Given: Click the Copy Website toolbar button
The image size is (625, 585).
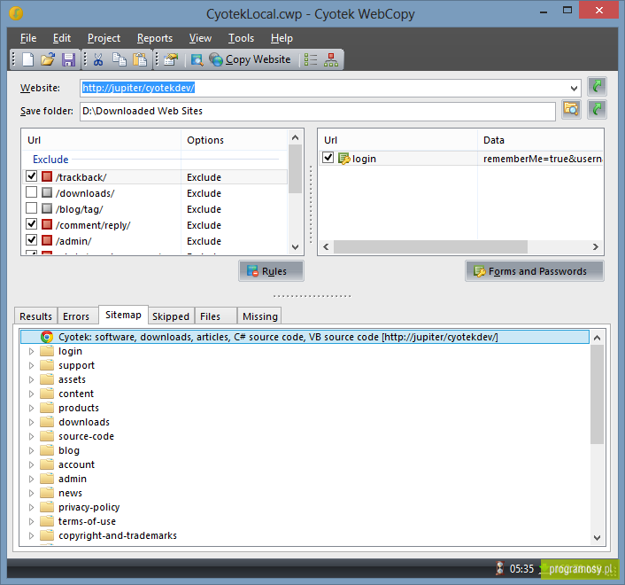Looking at the screenshot, I should pos(251,59).
